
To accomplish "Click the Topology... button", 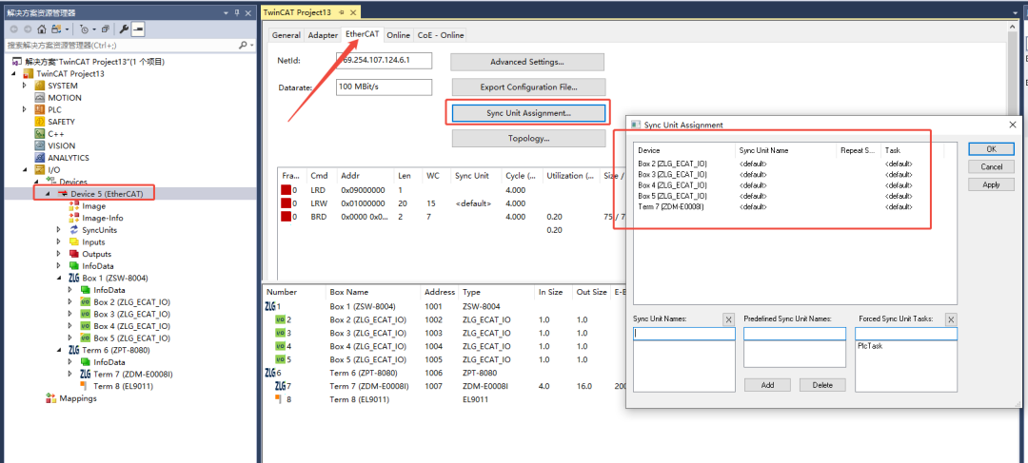I will point(528,138).
